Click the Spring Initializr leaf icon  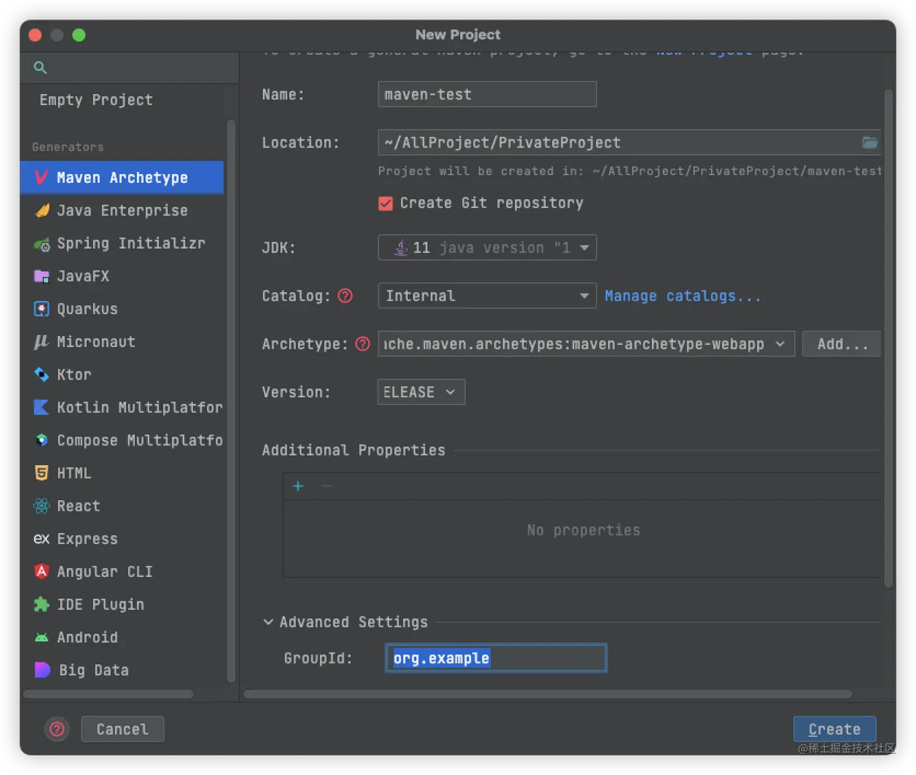[x=42, y=244]
